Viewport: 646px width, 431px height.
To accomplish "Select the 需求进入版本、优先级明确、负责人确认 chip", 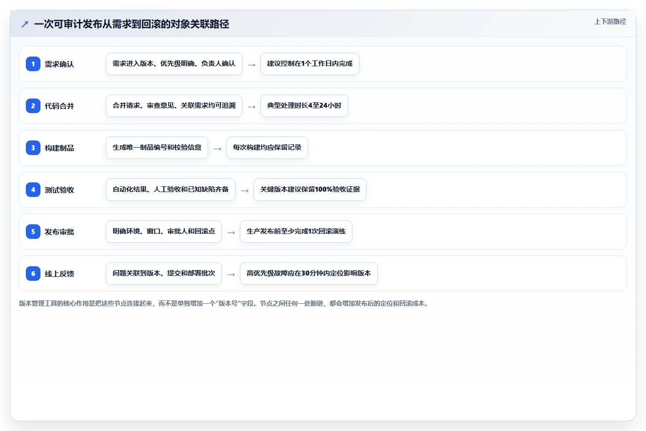I will tap(174, 64).
